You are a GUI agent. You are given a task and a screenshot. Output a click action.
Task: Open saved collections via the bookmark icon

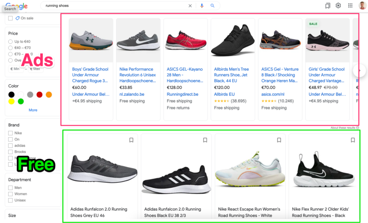[327, 5]
